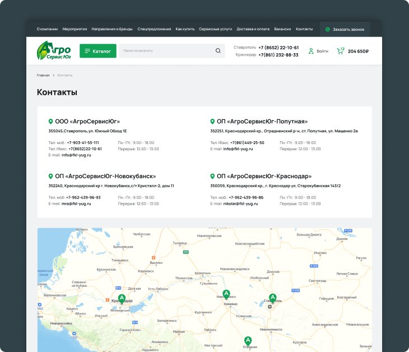Click the user profile icon
The width and height of the screenshot is (409, 352).
311,51
